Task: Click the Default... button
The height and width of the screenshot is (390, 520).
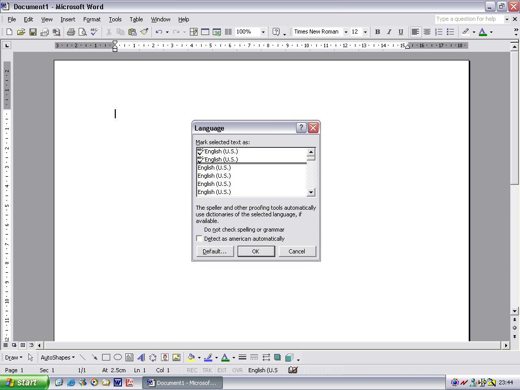Action: click(215, 251)
